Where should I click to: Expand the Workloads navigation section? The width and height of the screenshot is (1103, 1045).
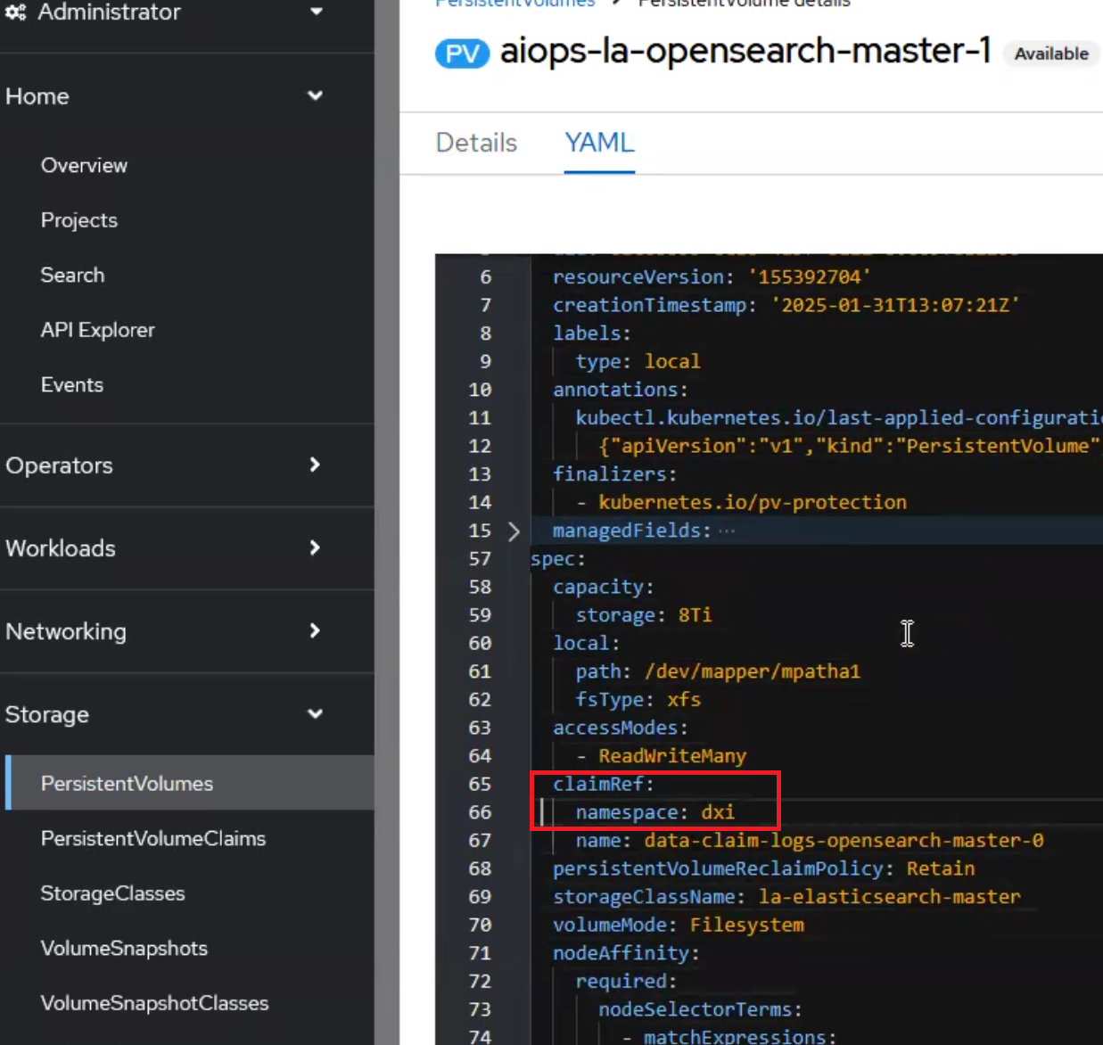(314, 548)
